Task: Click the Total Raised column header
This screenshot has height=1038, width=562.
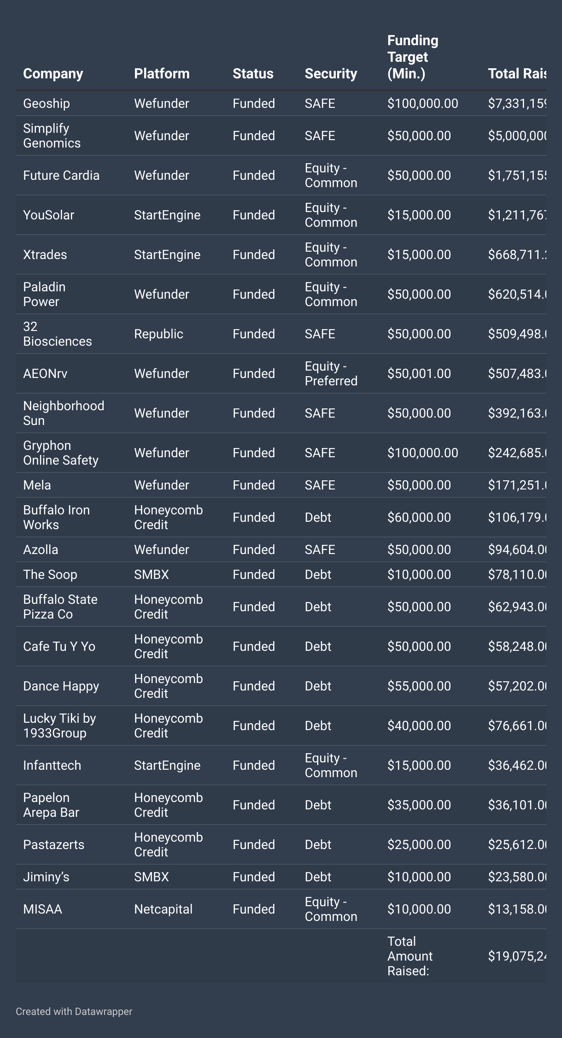Action: pyautogui.click(x=517, y=73)
